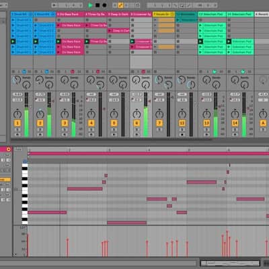269x269 pixels.
Task: Select the track 5 pink title header
Action: tap(118, 14)
